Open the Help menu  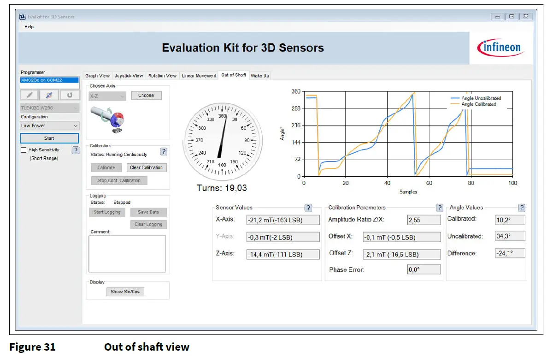pyautogui.click(x=29, y=26)
